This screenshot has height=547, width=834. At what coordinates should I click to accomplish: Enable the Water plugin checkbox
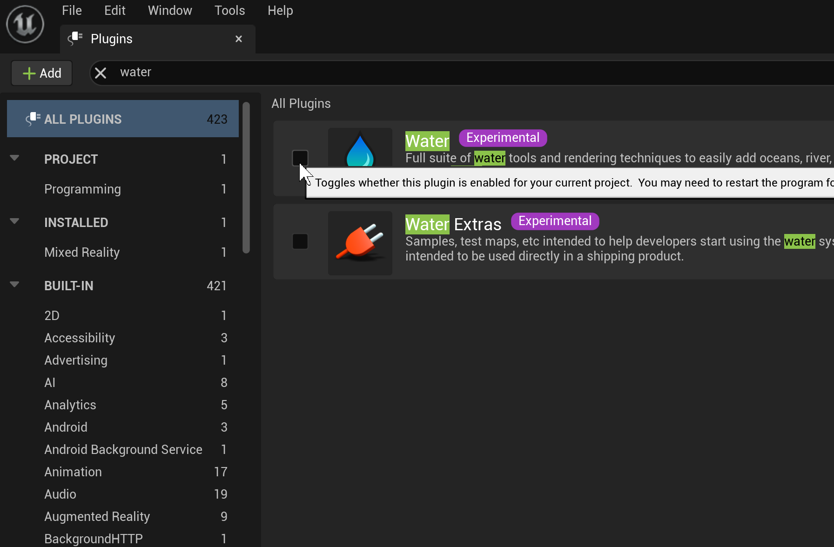pos(300,158)
